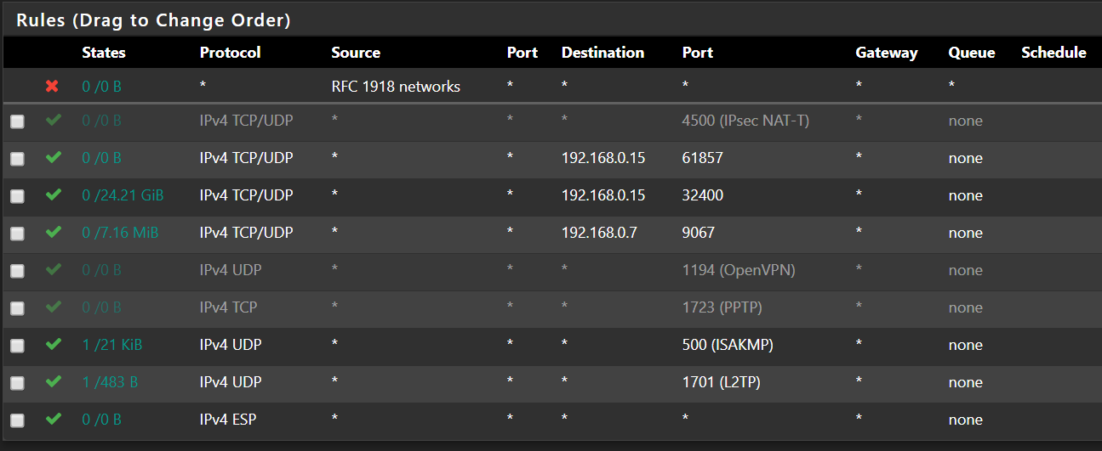
Task: Click green pass icon for 9067 rule
Action: point(54,233)
